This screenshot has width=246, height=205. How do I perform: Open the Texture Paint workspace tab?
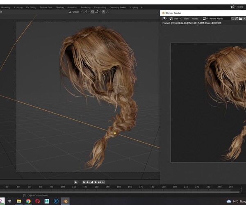tap(46, 7)
